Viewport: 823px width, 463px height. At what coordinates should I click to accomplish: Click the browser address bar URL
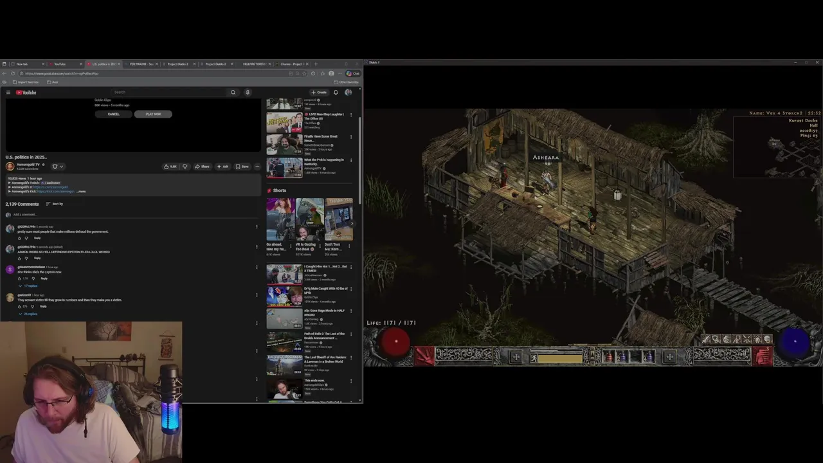point(62,73)
